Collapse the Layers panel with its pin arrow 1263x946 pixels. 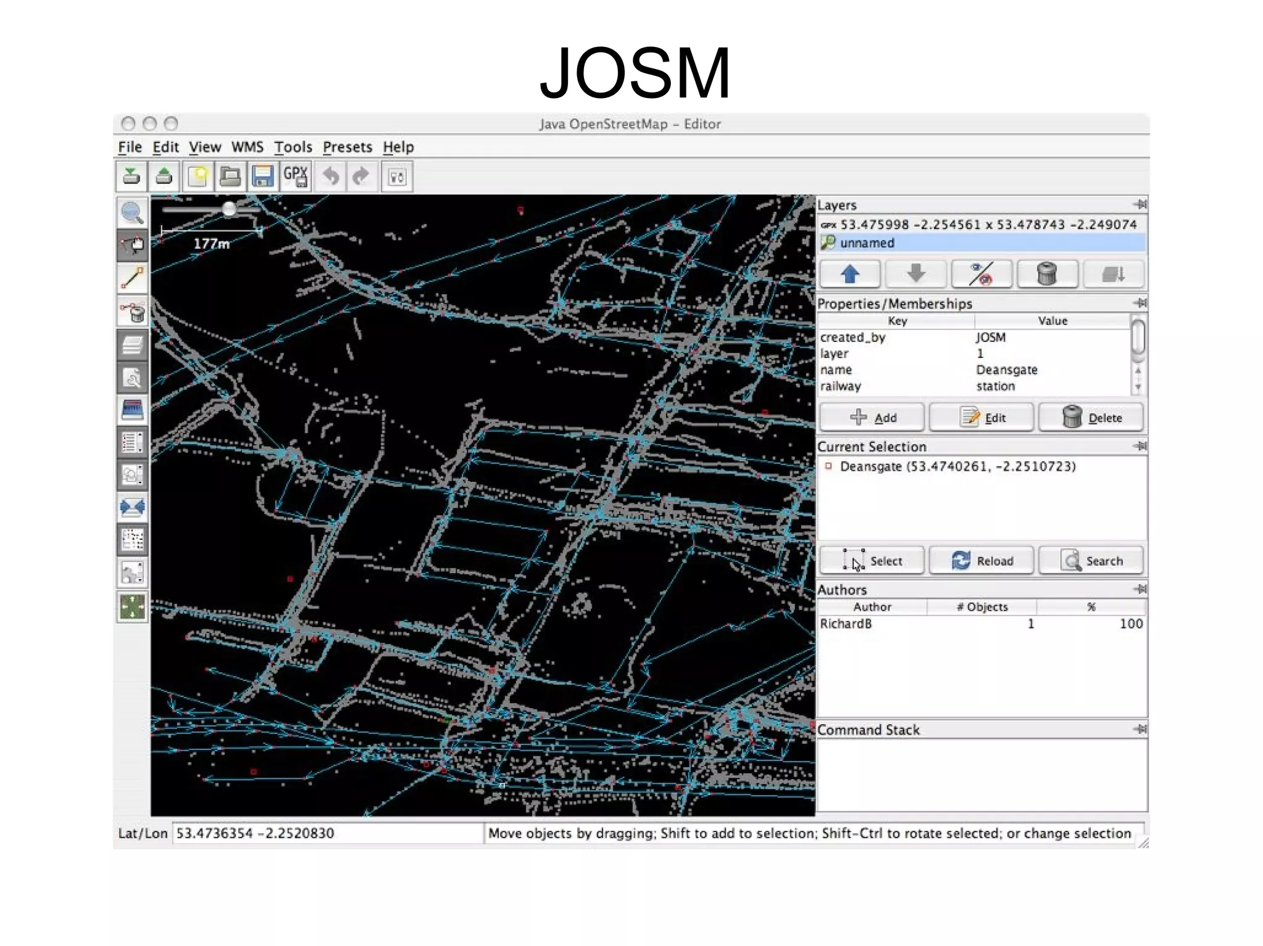click(1140, 205)
